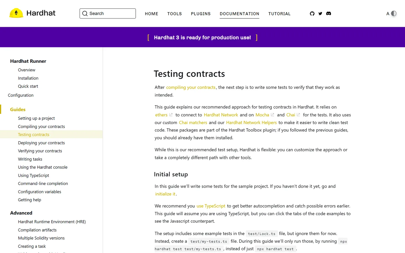Select the DOCUMENTATION nav item
Screen dimensions: 405x253
240,14
